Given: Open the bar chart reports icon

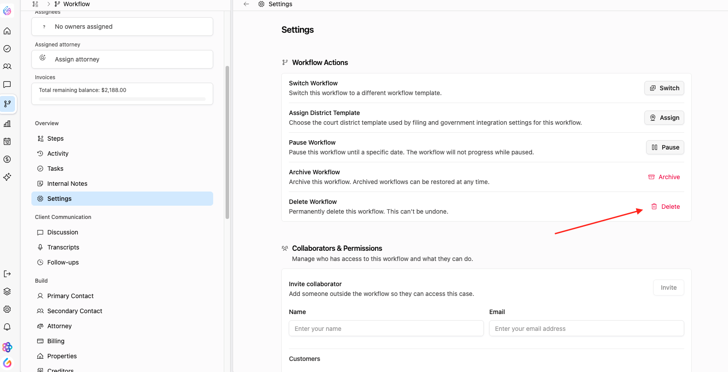Looking at the screenshot, I should [7, 124].
